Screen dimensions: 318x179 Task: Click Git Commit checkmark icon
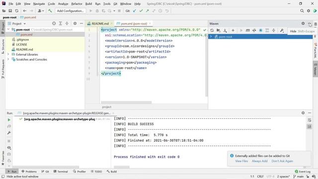tap(141, 11)
